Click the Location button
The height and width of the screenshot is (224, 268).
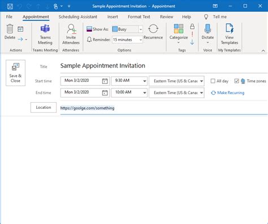pos(44,107)
